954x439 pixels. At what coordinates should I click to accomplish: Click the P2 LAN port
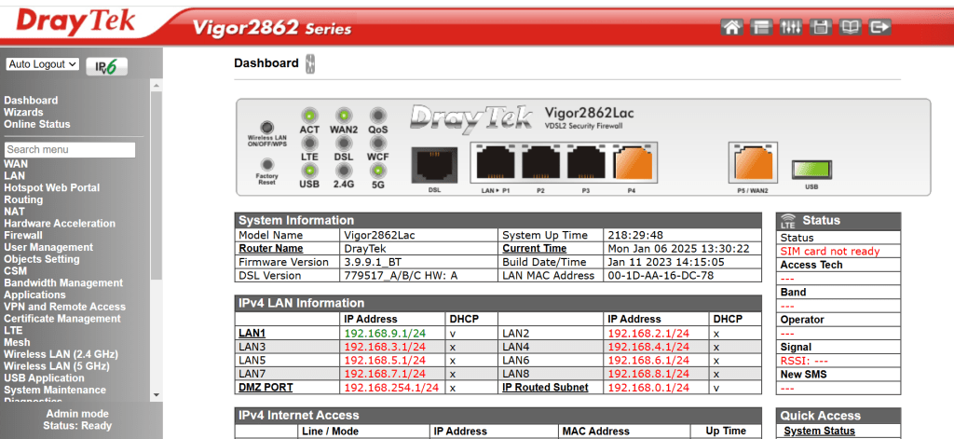(x=541, y=162)
